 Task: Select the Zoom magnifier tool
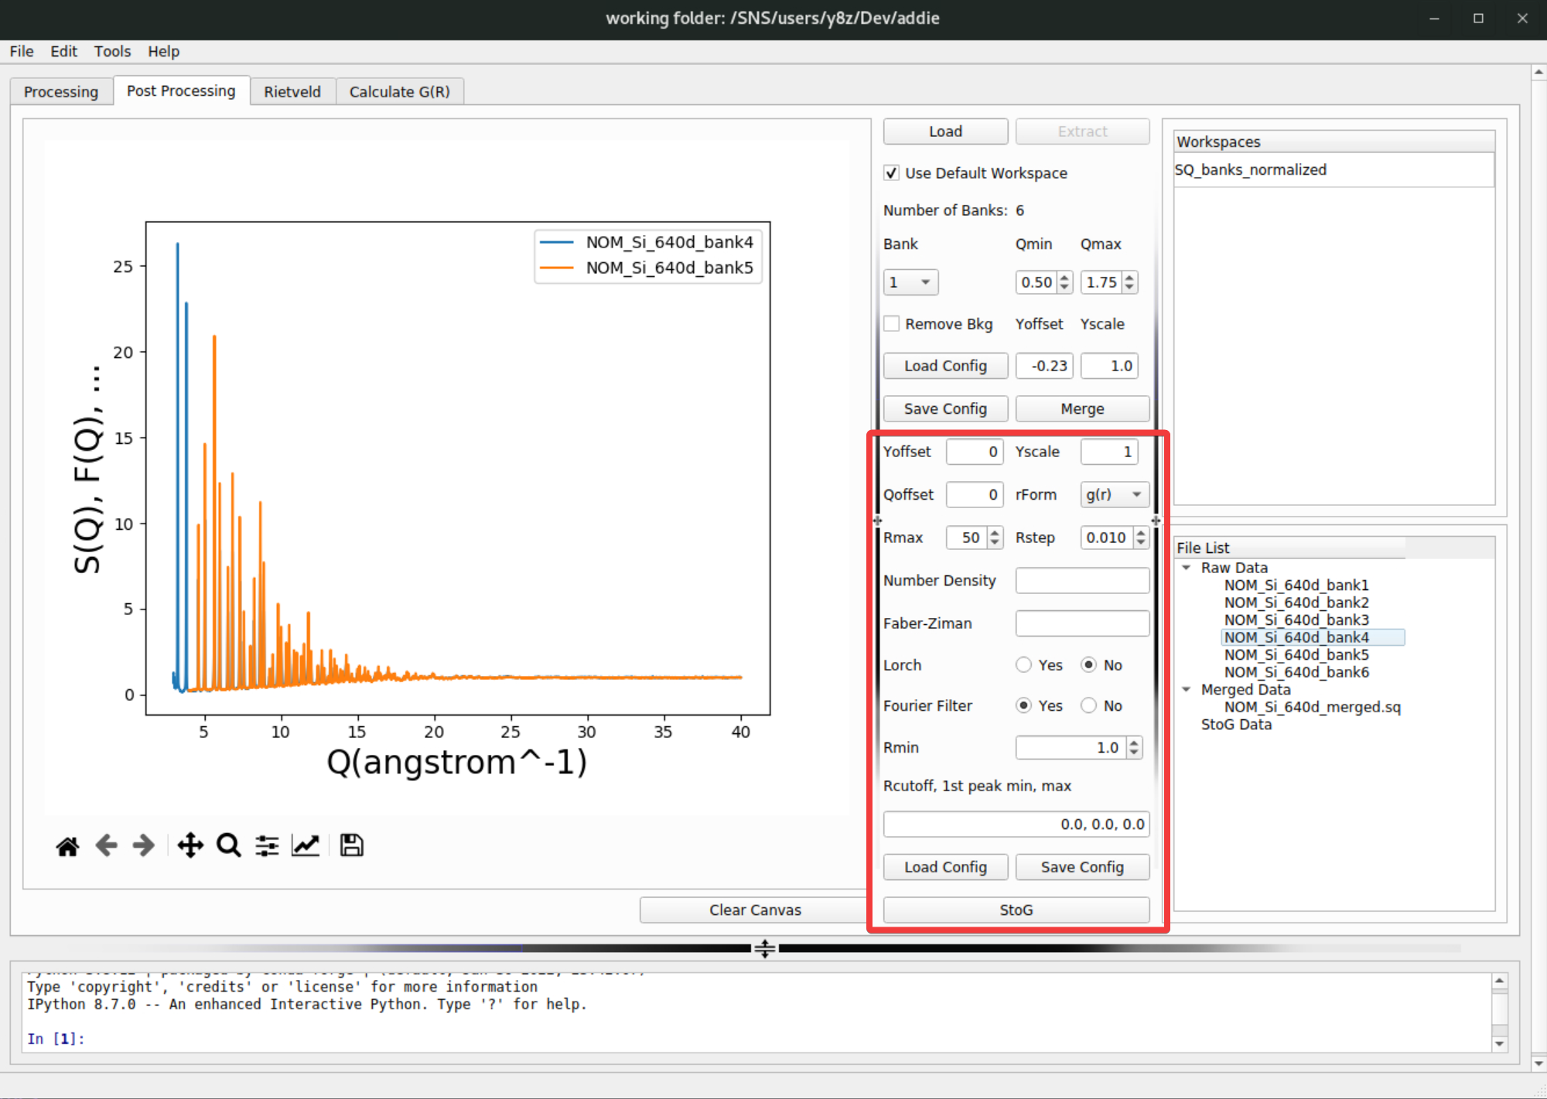228,846
